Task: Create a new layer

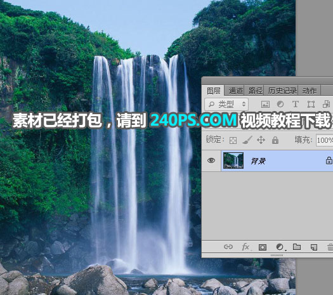Action: (x=314, y=247)
